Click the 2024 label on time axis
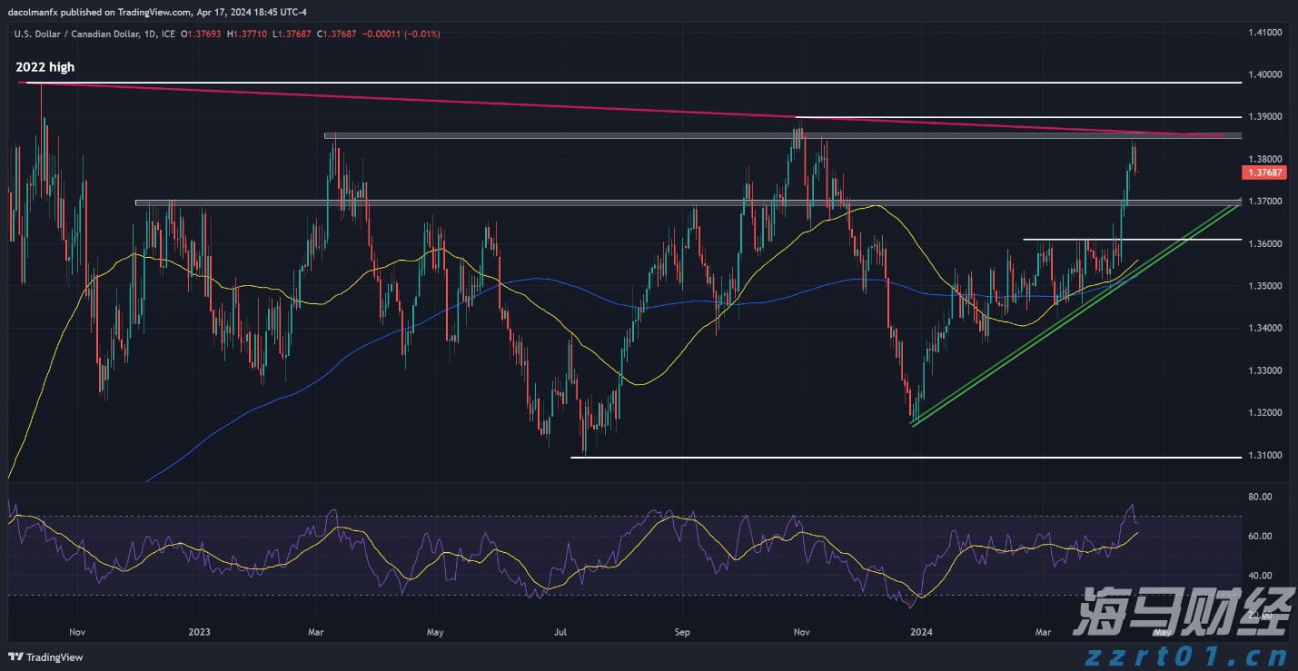 tap(921, 631)
